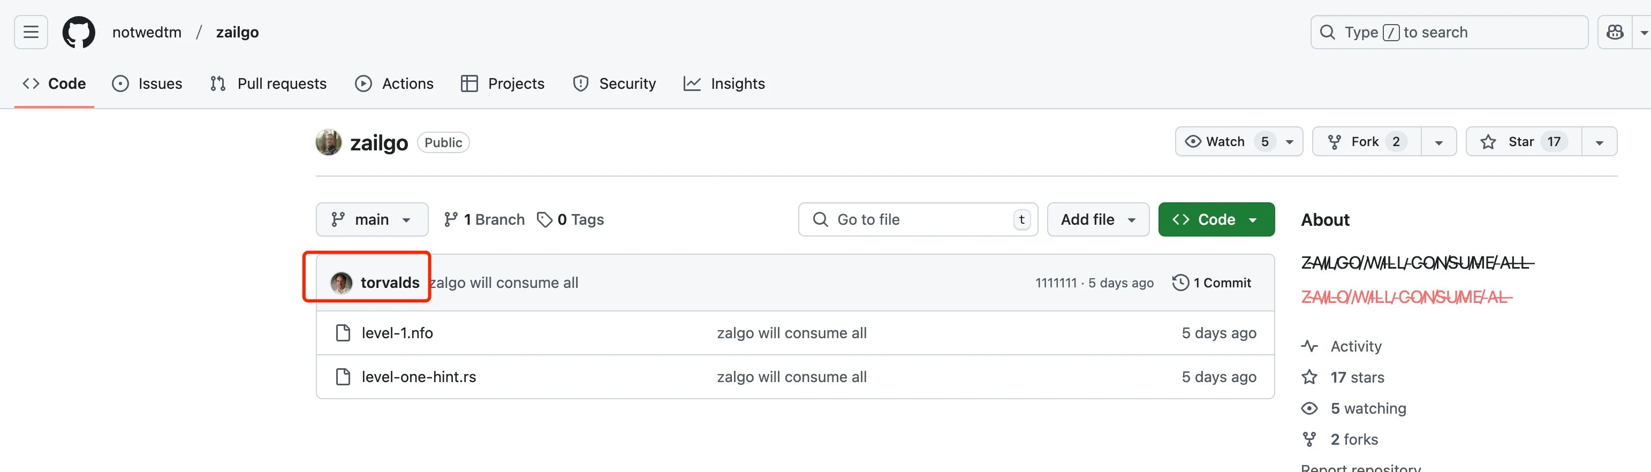Screen dimensions: 1651x472
Task: Open the Activity link in About
Action: (x=1355, y=346)
